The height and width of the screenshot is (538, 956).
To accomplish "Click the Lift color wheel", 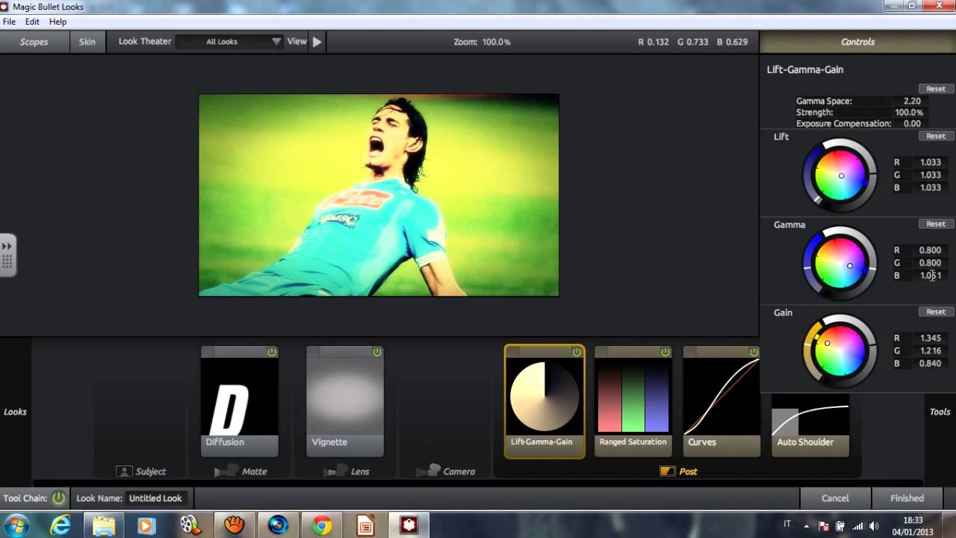I will coord(840,176).
